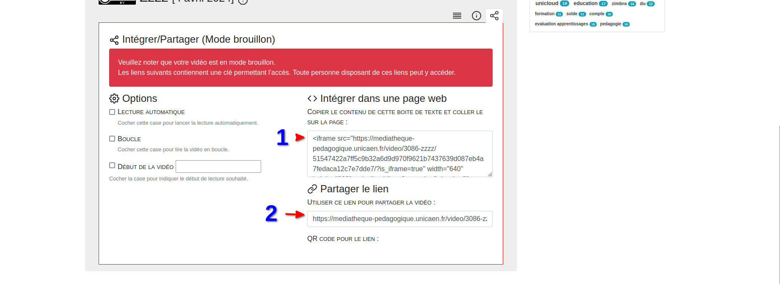Viewport: 780px width, 284px height.
Task: Click the embed code box resize handle
Action: click(x=490, y=174)
